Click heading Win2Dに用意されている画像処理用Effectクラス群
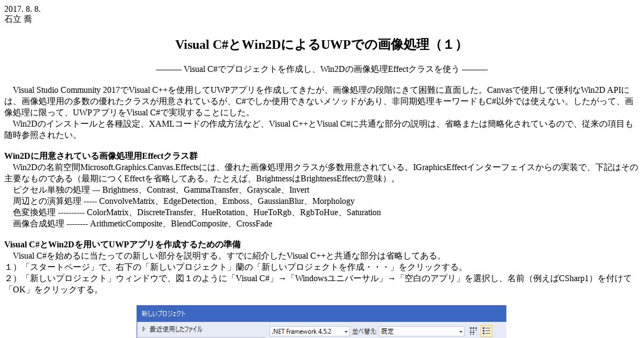Image resolution: width=643 pixels, height=338 pixels. pyautogui.click(x=101, y=156)
